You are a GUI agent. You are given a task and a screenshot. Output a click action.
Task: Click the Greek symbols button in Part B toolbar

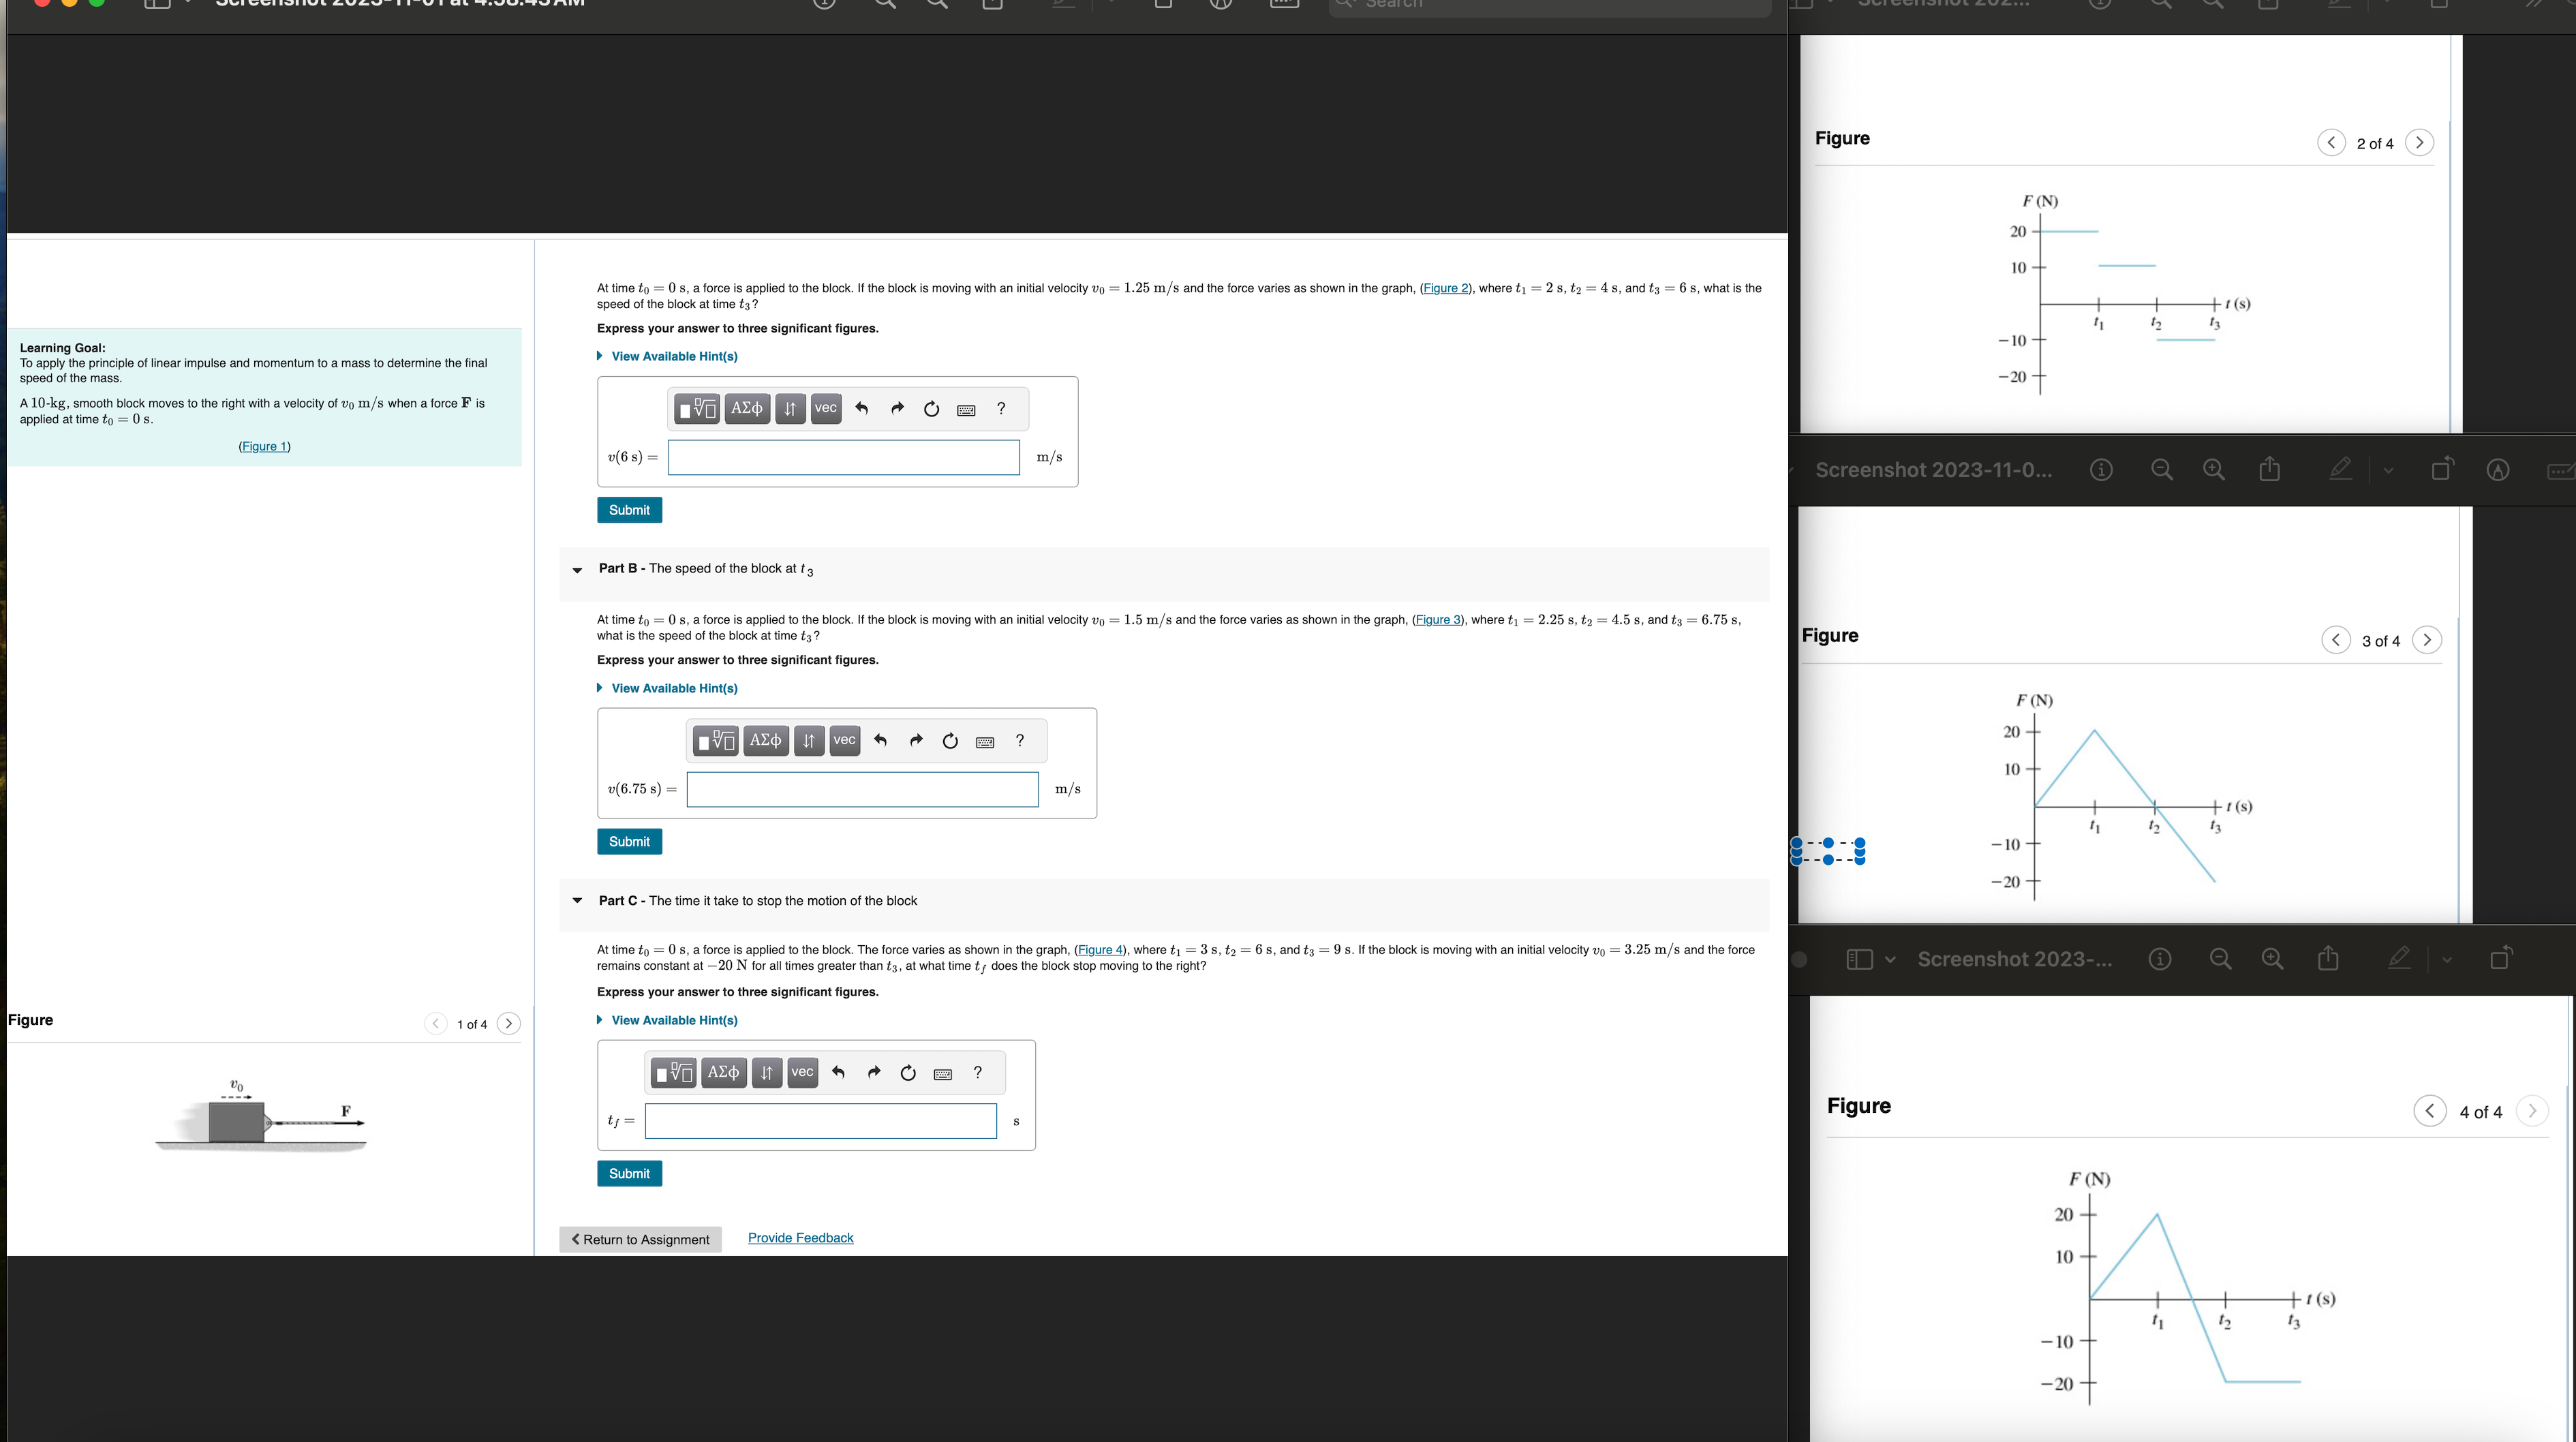[765, 740]
